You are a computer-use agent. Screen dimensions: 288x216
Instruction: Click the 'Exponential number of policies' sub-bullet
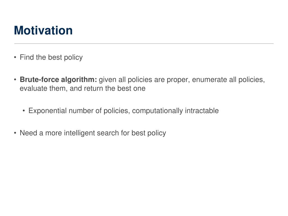click(79, 111)
